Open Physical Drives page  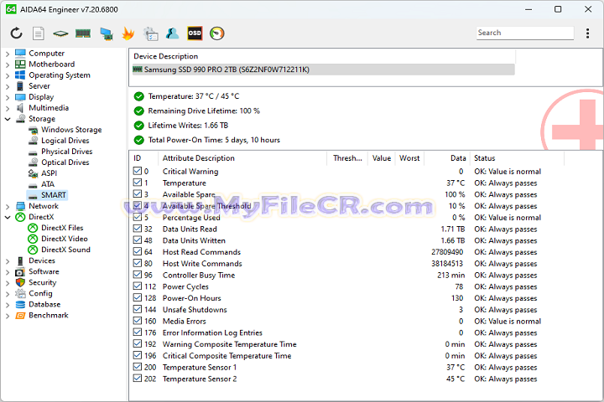[66, 152]
